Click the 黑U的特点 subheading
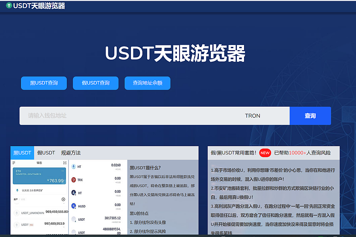 pos(139,213)
